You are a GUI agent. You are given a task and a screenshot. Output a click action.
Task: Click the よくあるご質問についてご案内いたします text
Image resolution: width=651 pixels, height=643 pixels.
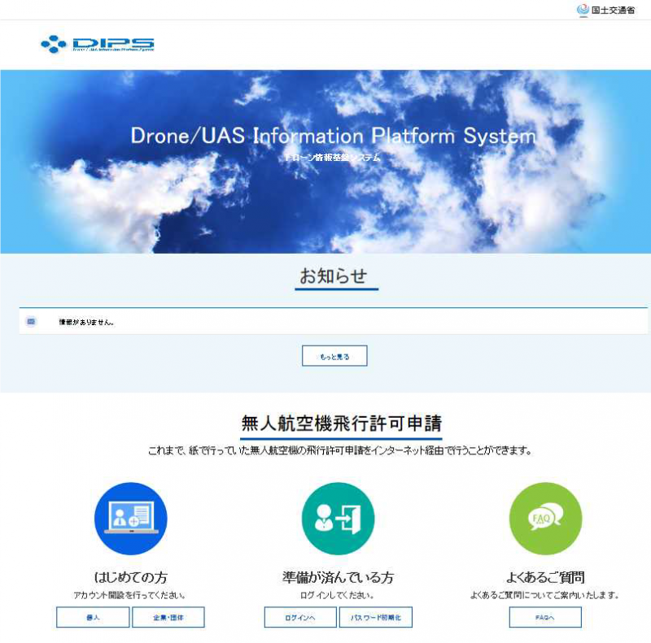point(544,595)
